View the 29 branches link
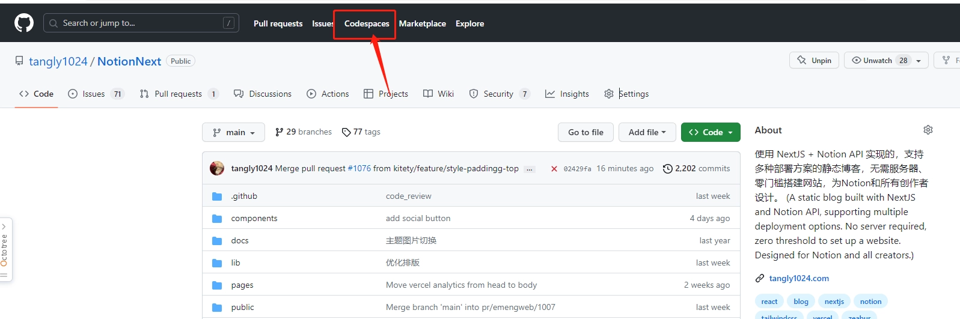Viewport: 960px width, 319px height. click(303, 132)
